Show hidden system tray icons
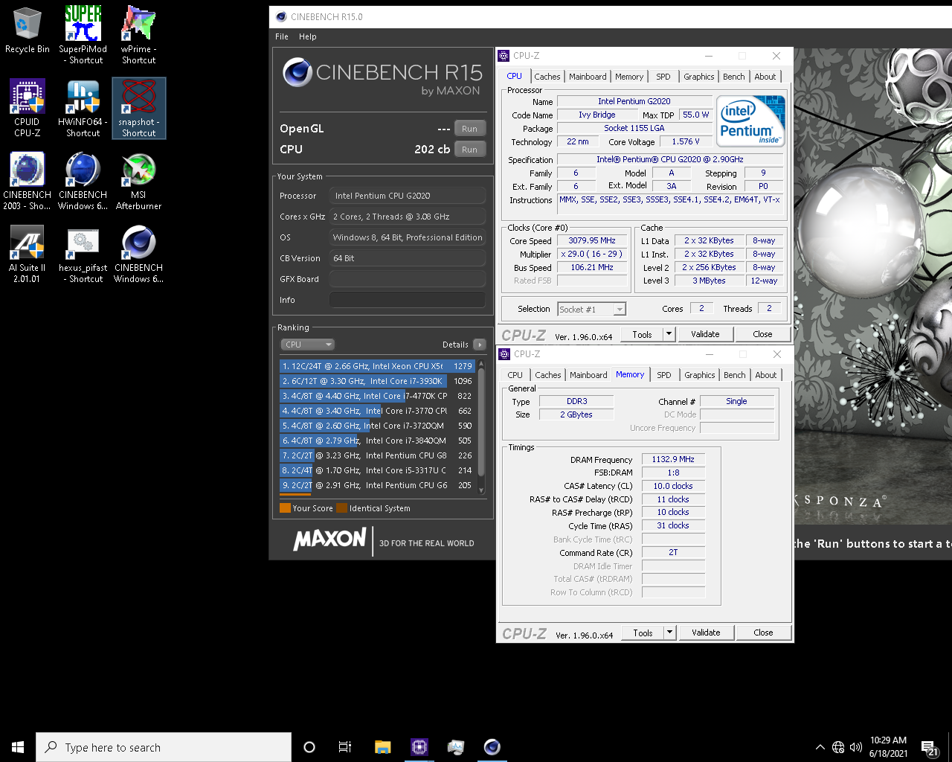Viewport: 952px width, 762px height. pyautogui.click(x=820, y=747)
